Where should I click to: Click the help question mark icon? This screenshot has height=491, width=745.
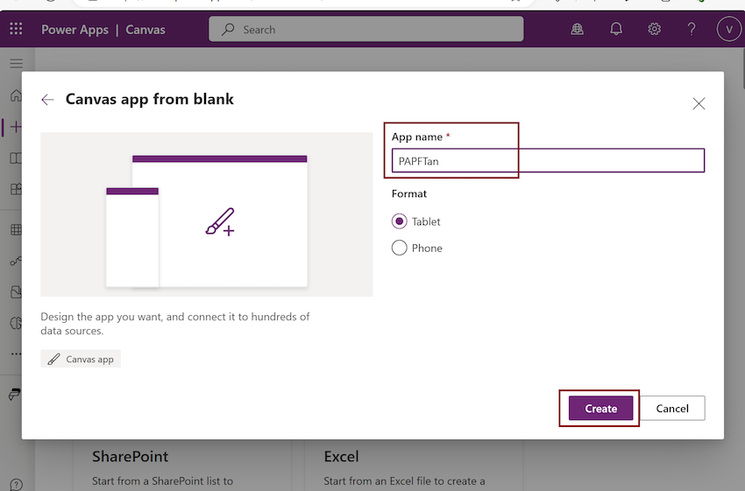tap(692, 30)
